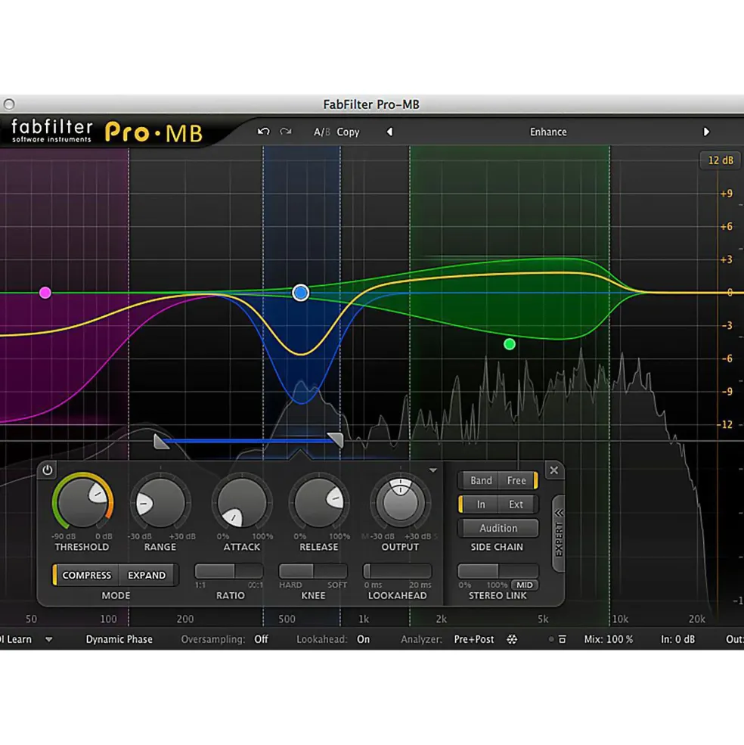744x745 pixels.
Task: Open the MIDI Learn dropdown arrow
Action: (x=49, y=640)
